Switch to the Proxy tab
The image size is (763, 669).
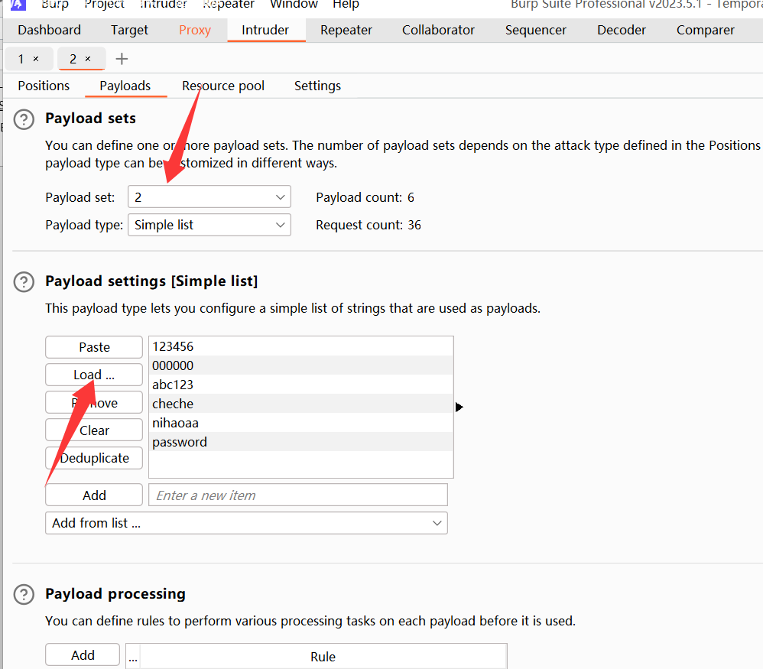195,30
